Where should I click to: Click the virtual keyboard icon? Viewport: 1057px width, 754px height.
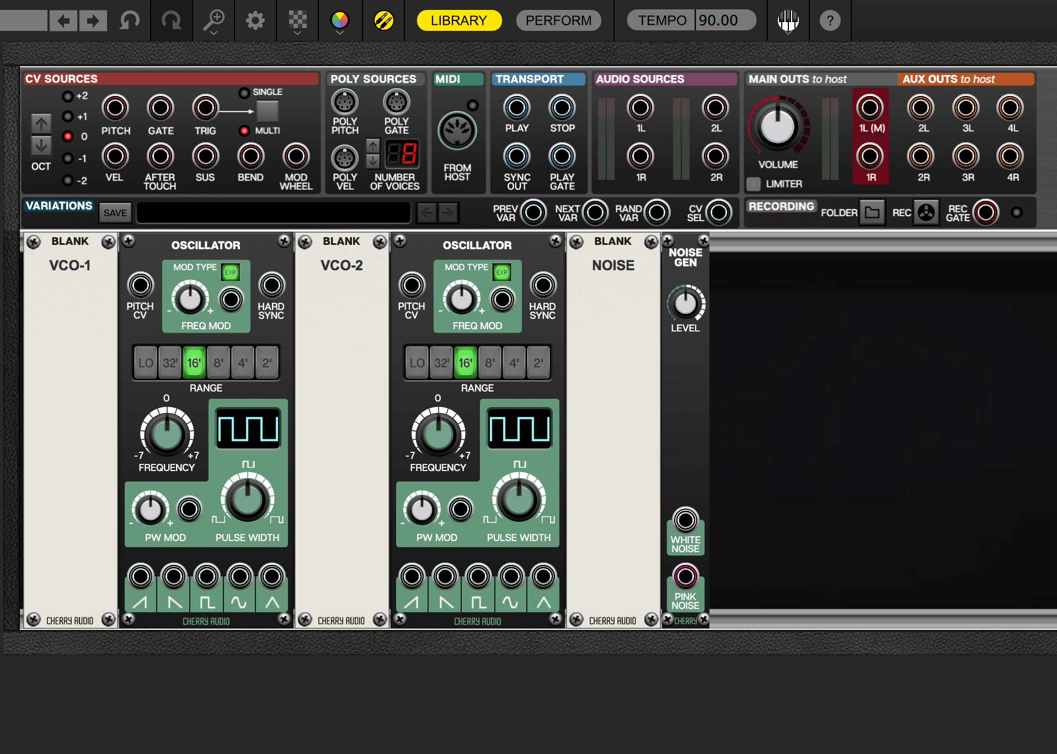point(788,20)
